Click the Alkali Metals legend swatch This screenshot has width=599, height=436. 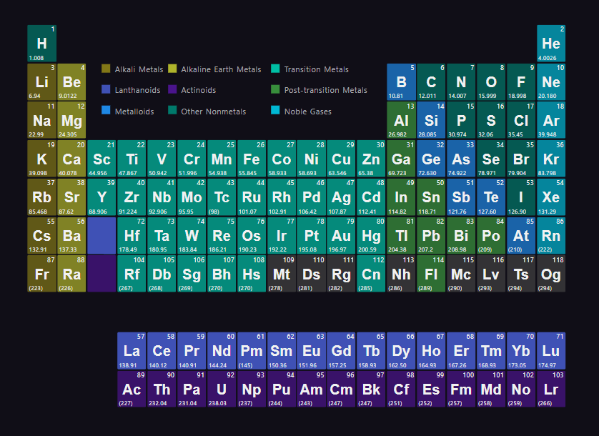coord(106,69)
